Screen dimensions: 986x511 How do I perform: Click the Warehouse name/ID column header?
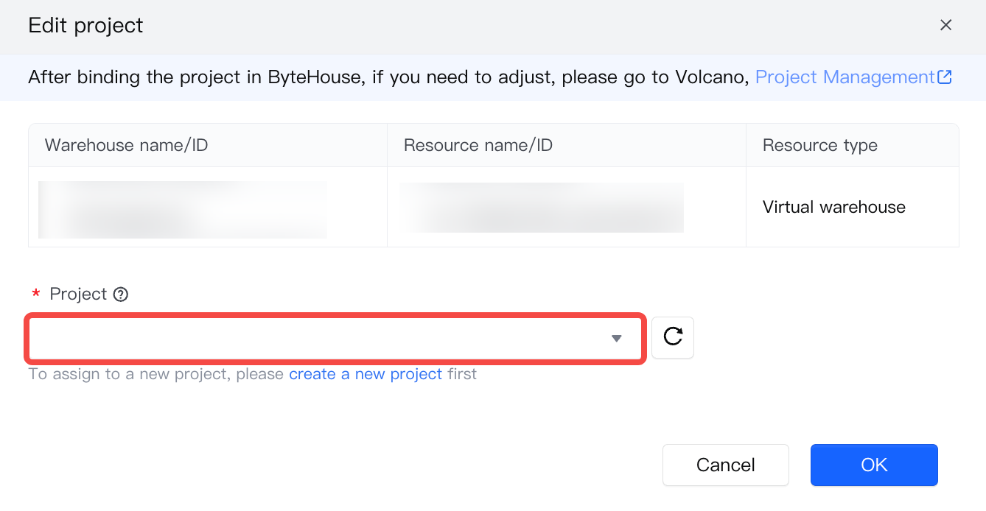click(126, 145)
